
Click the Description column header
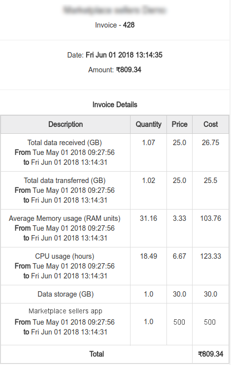66,124
